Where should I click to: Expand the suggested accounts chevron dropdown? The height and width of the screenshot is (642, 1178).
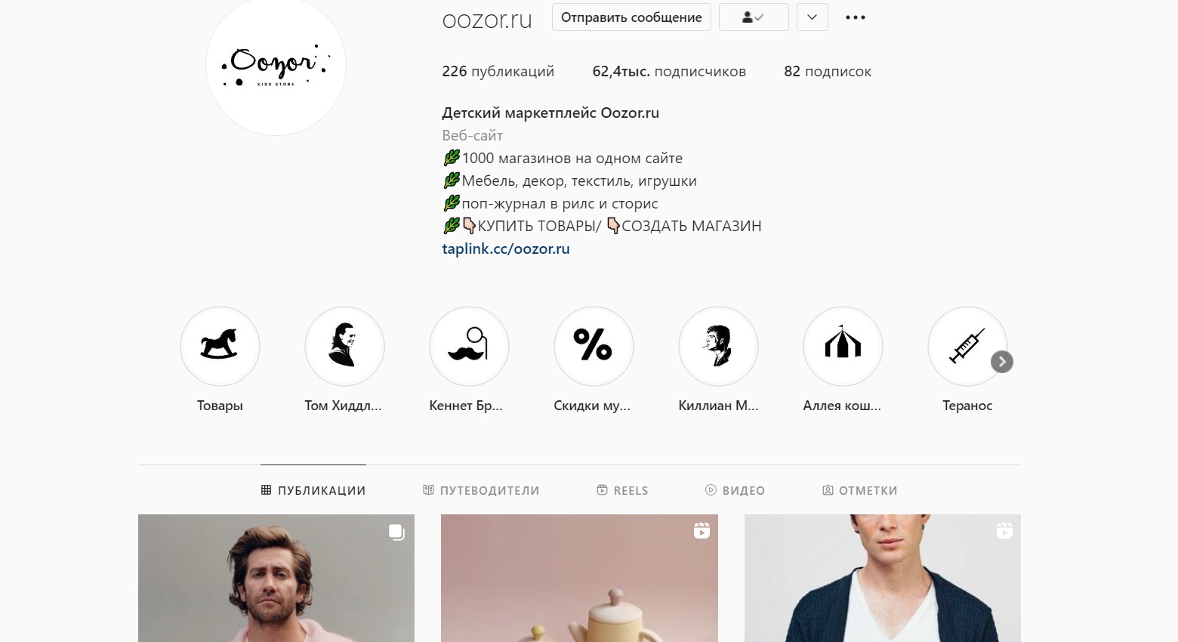click(x=813, y=17)
